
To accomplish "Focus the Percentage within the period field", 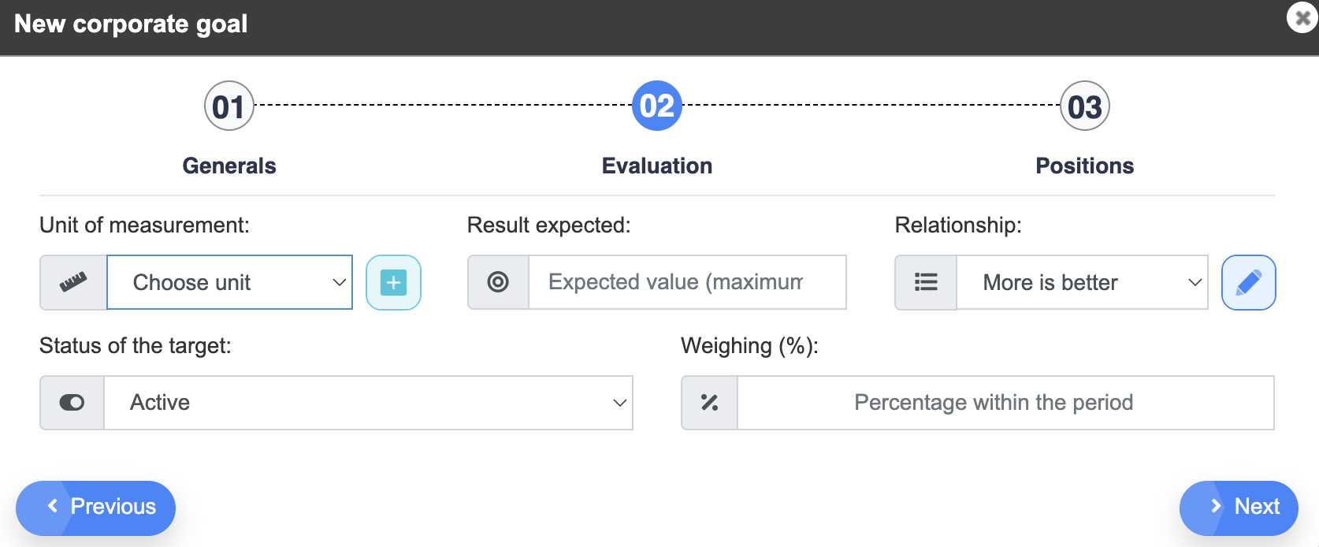I will pos(1005,403).
